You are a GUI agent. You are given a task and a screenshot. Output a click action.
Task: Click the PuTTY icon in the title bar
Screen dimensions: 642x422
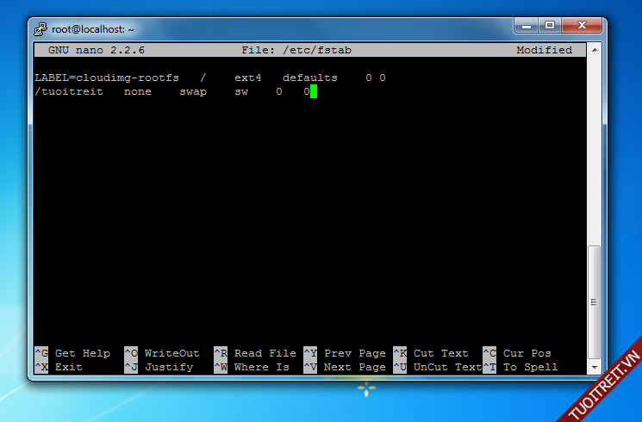(41, 28)
